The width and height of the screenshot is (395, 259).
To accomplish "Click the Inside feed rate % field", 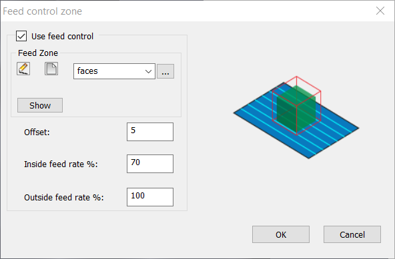I will click(150, 164).
